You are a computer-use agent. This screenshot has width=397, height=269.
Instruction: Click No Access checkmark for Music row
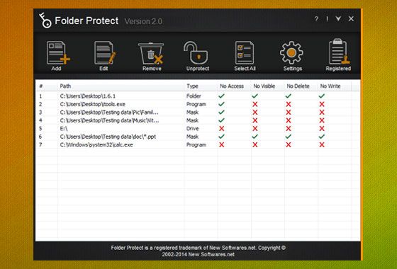pyautogui.click(x=221, y=120)
